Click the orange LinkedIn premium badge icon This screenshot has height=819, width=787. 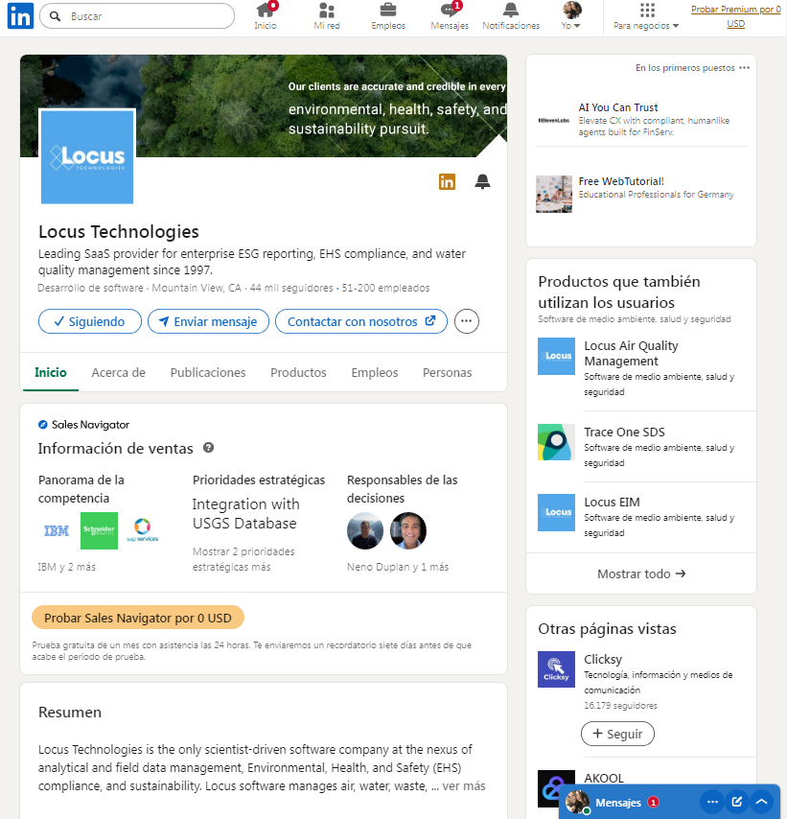(x=447, y=182)
